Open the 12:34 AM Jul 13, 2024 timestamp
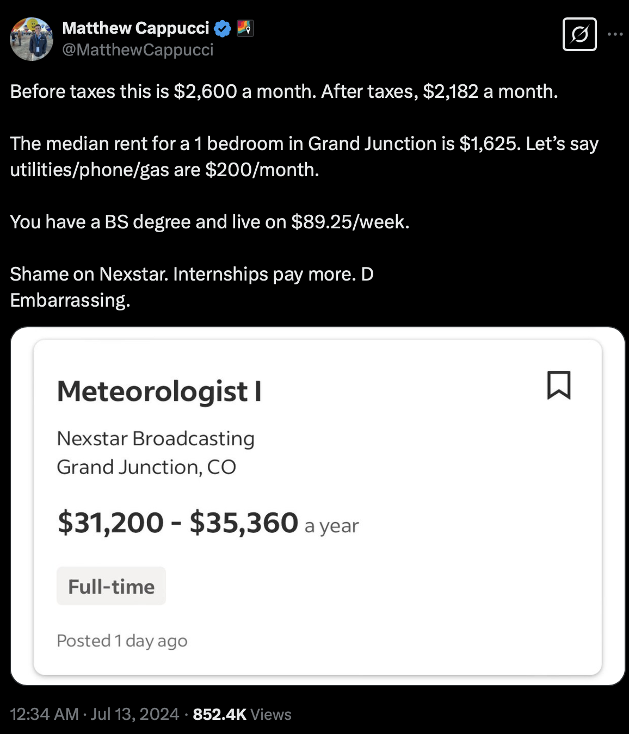This screenshot has height=734, width=629. click(95, 714)
